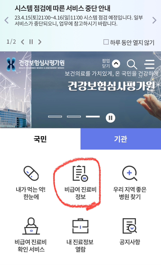
Task: Show next notice with large right arrow
Action: point(154,20)
